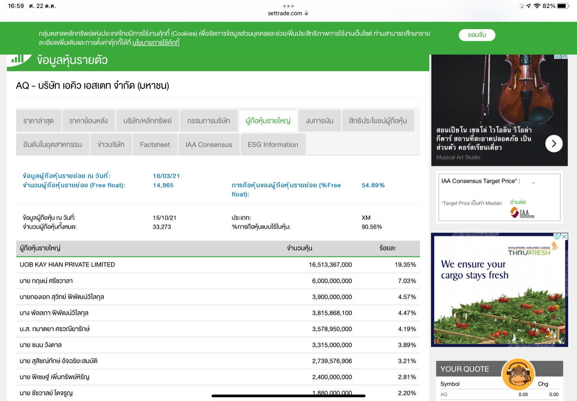Click the จำนวนหุ้น column header
577x401 pixels.
[x=299, y=248]
